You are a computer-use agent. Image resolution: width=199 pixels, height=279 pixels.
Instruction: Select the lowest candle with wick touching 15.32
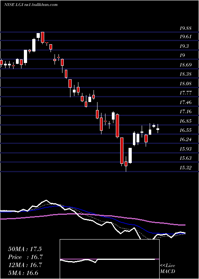pos(126,164)
